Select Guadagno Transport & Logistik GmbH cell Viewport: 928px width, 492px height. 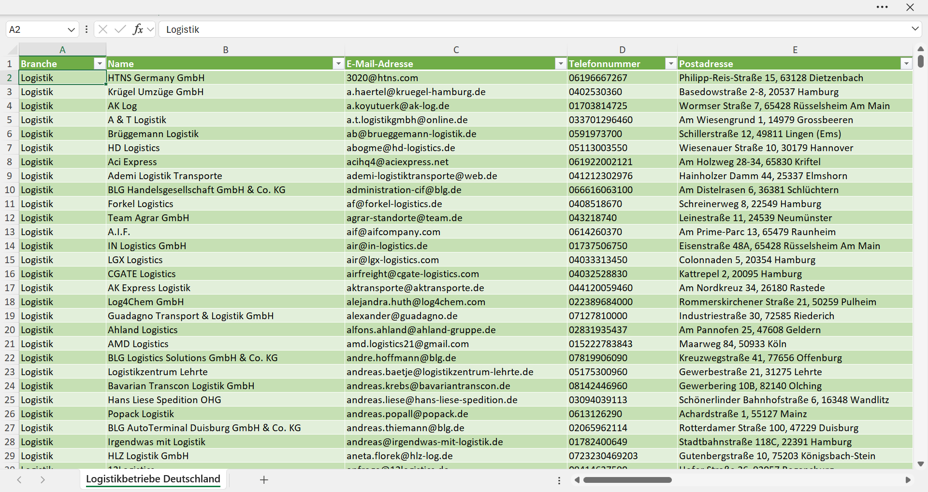point(225,316)
